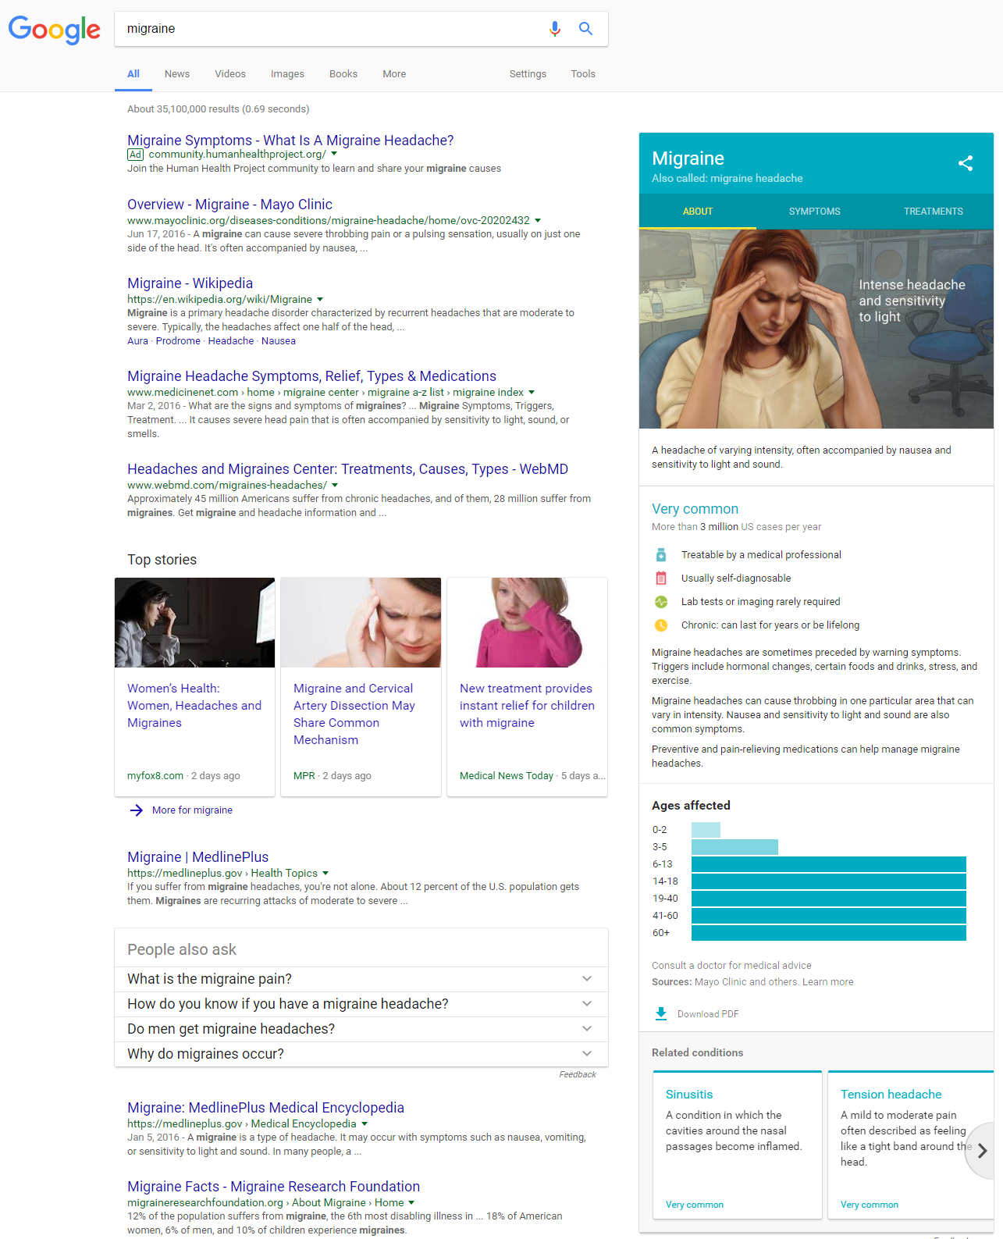Viewport: 1003px width, 1239px height.
Task: Expand "What is the migraine pain?" question
Action: [361, 979]
